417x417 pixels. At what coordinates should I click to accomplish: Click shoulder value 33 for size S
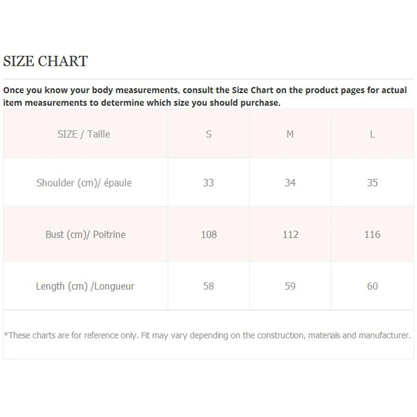tap(208, 183)
